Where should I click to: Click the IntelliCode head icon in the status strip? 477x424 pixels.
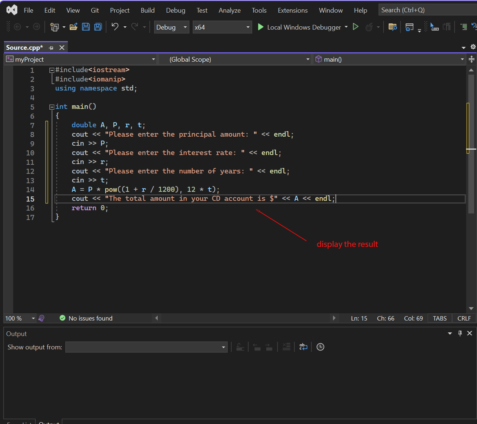(x=41, y=318)
